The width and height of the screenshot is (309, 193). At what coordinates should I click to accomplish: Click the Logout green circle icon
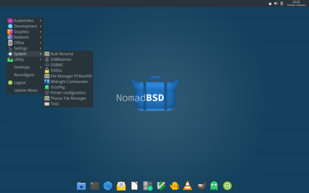(x=10, y=83)
